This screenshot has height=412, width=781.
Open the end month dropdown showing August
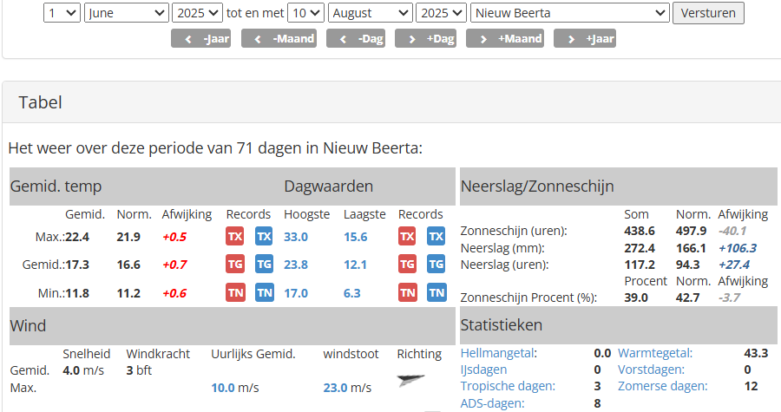pos(370,13)
